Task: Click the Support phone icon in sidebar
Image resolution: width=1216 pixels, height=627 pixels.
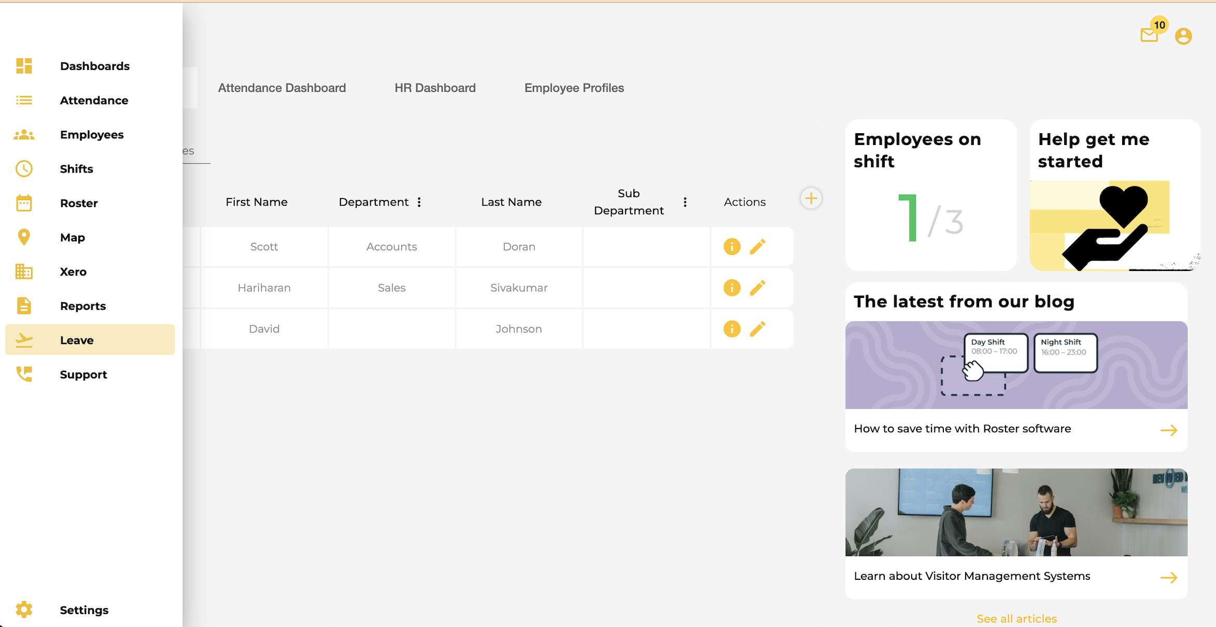Action: point(24,374)
